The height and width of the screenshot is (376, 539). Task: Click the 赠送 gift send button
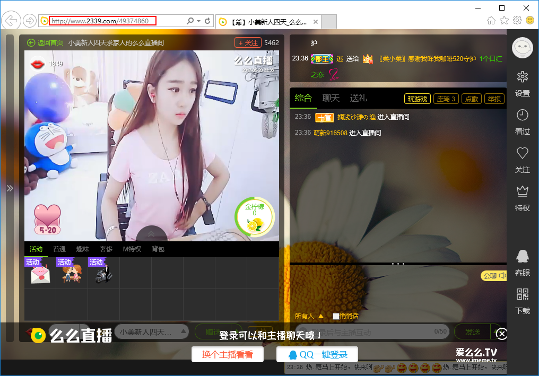[213, 332]
